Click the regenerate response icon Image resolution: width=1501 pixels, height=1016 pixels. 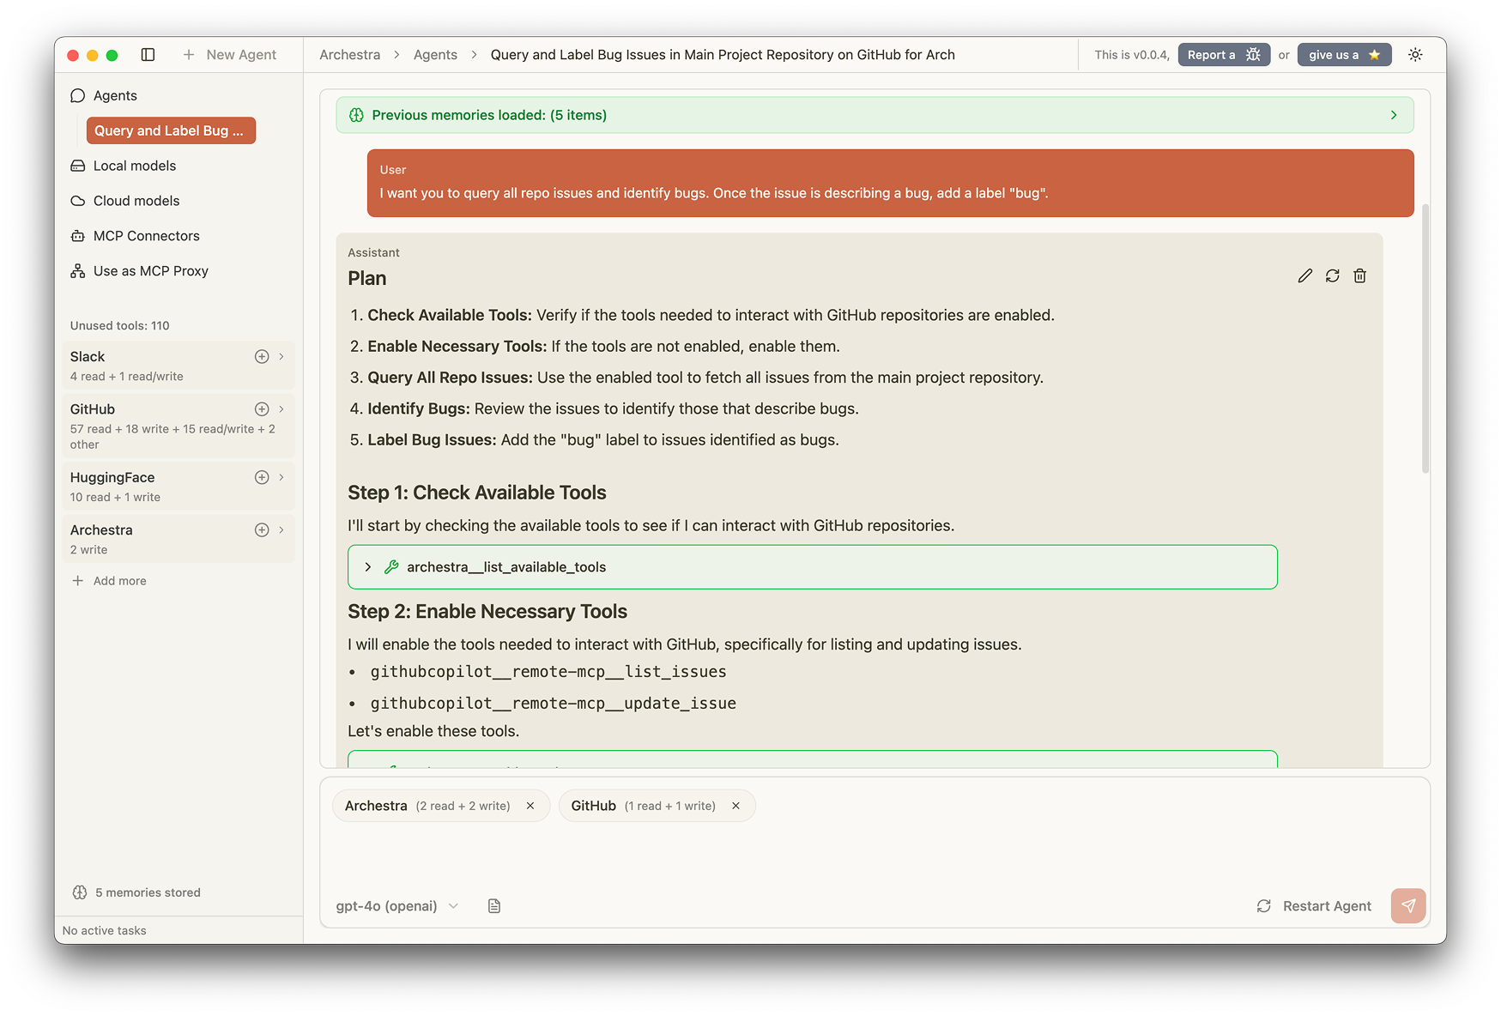click(1332, 275)
